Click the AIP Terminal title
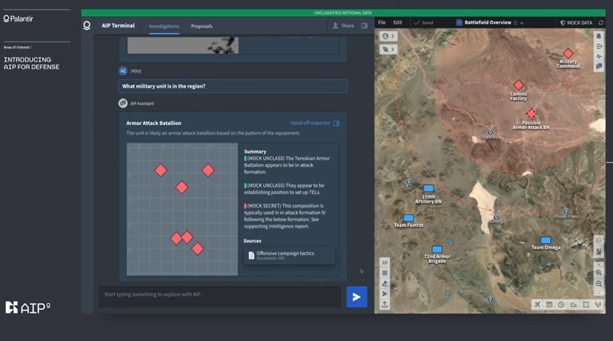 tap(118, 26)
